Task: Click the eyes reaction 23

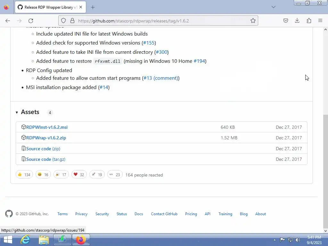Action: coord(115,175)
